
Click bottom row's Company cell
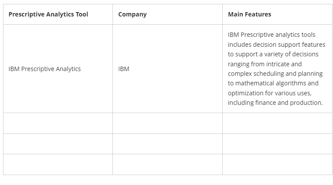[167, 164]
